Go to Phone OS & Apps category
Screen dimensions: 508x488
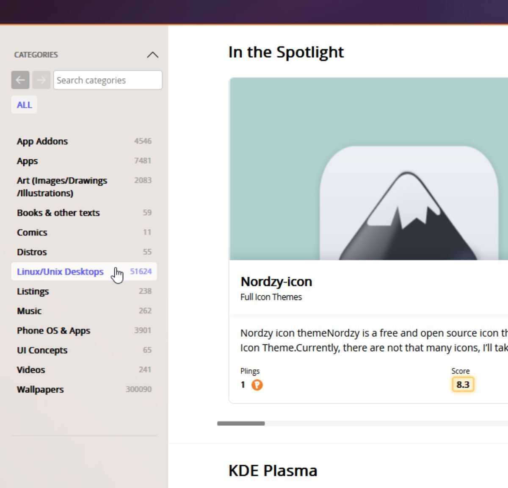[84, 330]
